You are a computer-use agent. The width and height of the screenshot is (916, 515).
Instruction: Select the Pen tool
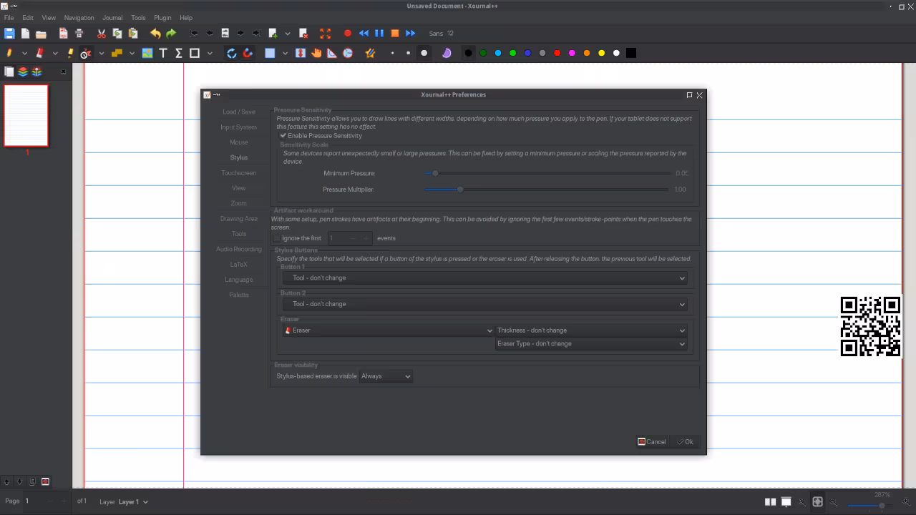coord(9,53)
